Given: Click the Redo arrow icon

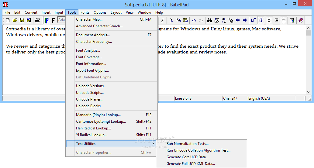Looking at the screenshot, I should [201, 20].
